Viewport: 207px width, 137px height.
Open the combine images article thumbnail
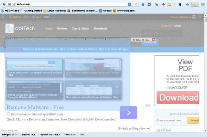click(x=93, y=68)
